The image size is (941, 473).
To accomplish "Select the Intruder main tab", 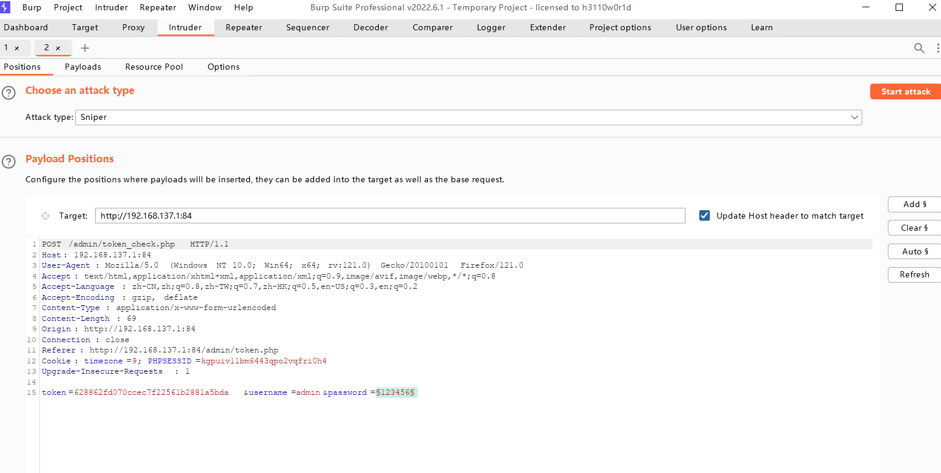I will pos(186,27).
